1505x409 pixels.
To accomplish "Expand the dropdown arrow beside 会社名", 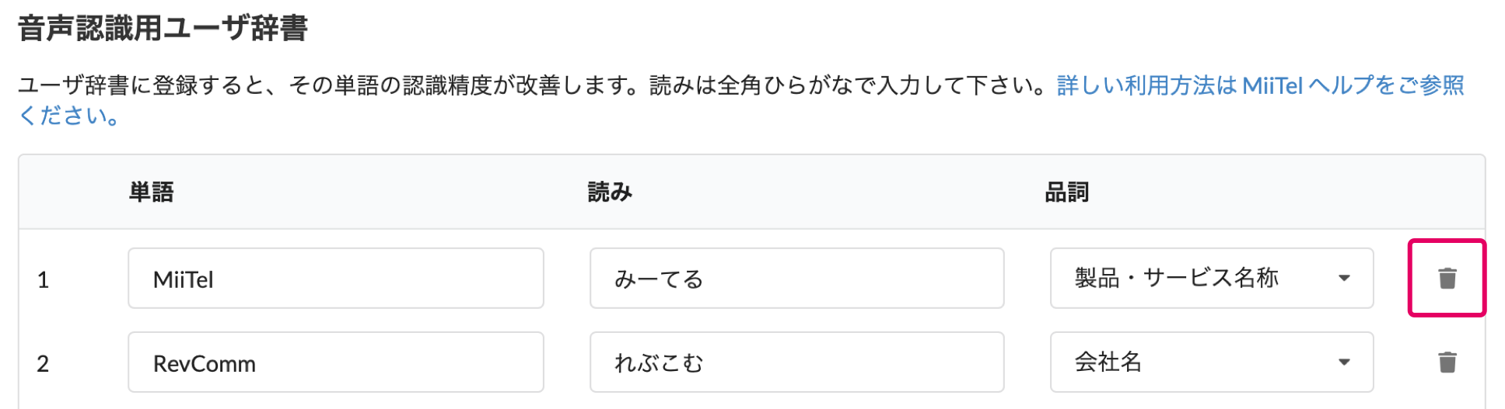I will coord(1344,362).
